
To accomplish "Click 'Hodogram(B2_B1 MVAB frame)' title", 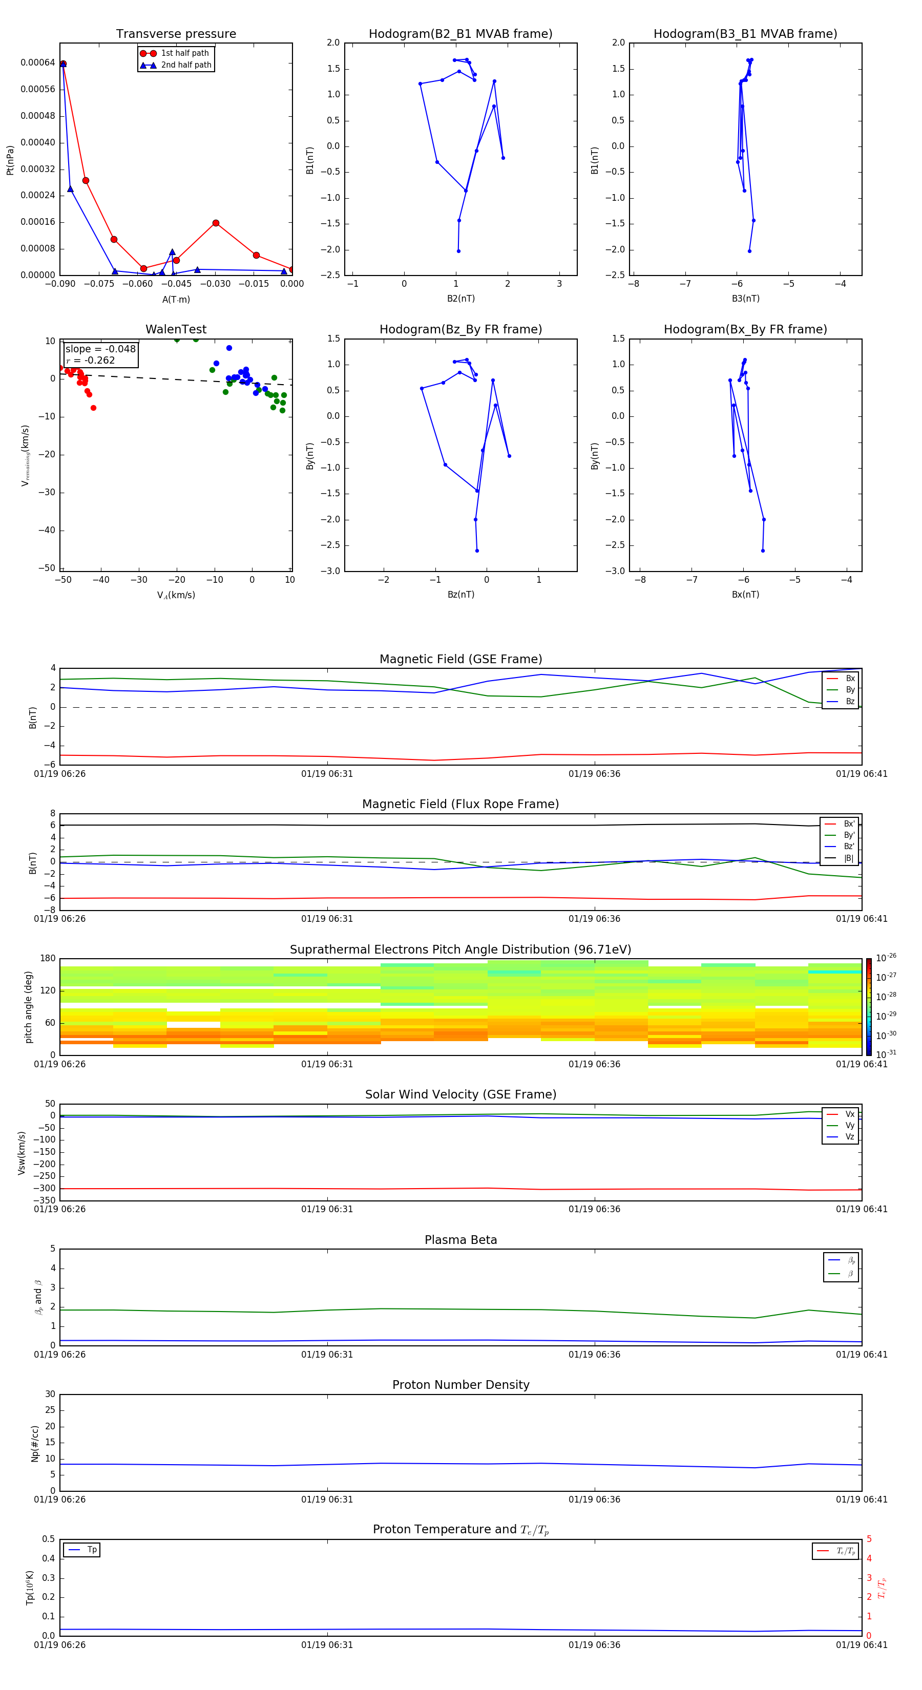I will [460, 34].
